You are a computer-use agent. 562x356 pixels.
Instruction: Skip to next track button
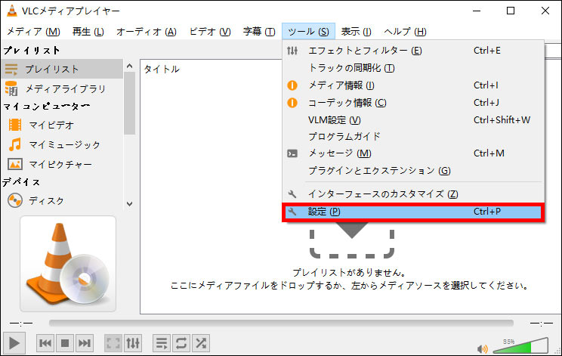click(x=85, y=343)
